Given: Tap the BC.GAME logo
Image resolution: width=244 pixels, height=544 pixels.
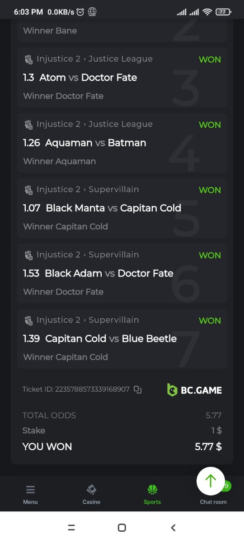Looking at the screenshot, I should coord(194,390).
